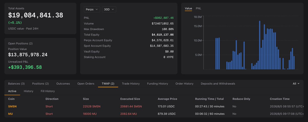Click the SMSN coin link
Viewport: 308px width, 122px height.
12,106
